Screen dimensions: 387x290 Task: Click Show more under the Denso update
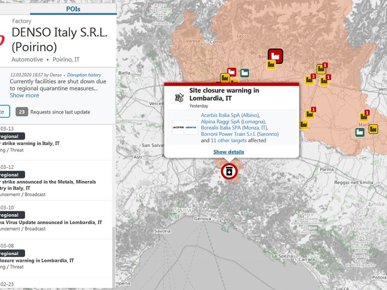pyautogui.click(x=24, y=95)
